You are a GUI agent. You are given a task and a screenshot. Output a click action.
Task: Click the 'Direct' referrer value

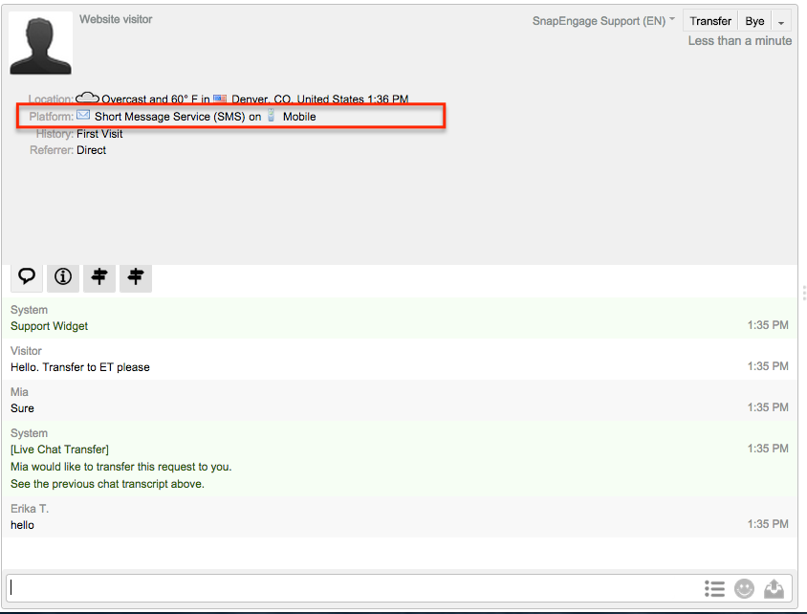[91, 150]
